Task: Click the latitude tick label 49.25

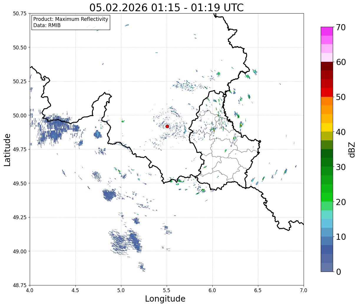Action: 19,217
